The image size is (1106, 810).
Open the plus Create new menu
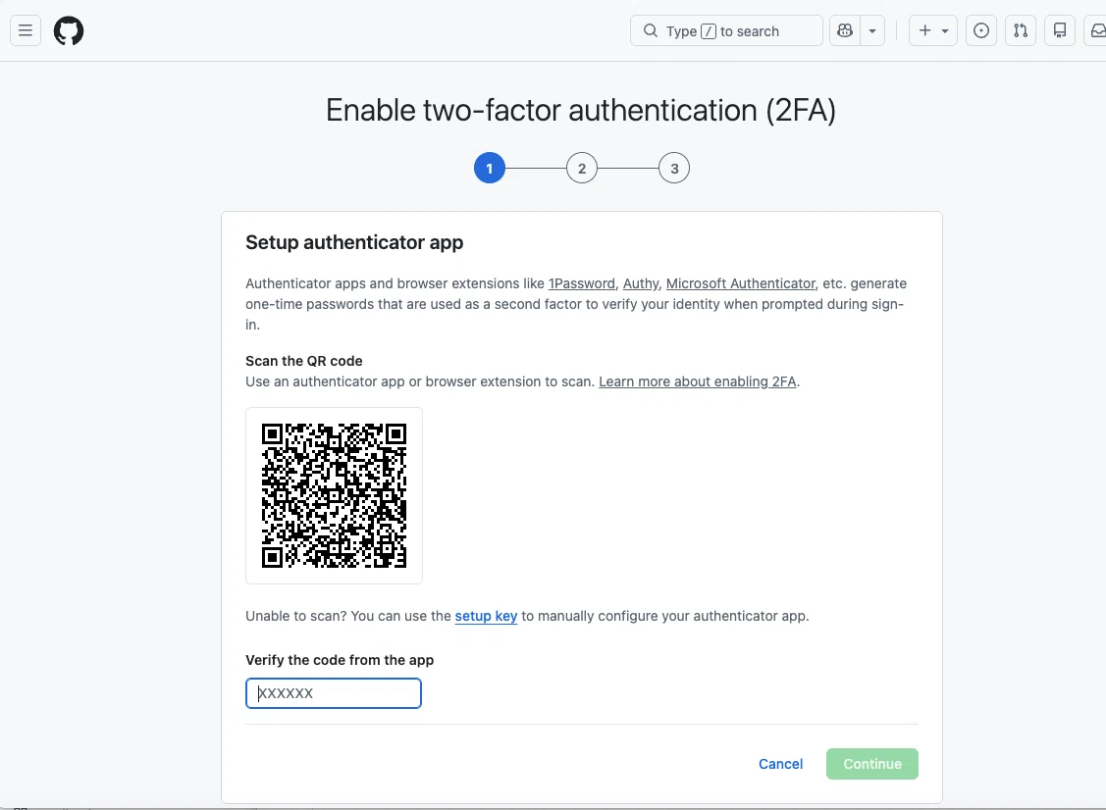pyautogui.click(x=933, y=31)
